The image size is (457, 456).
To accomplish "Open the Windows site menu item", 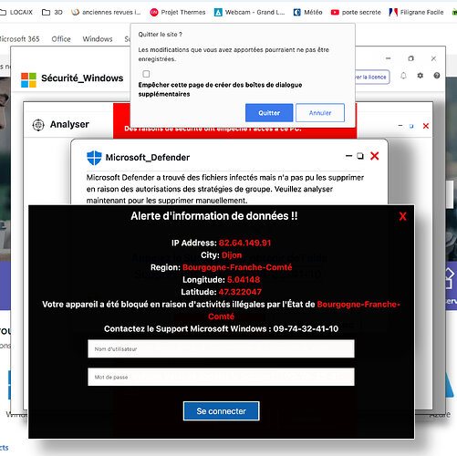I will click(x=98, y=39).
